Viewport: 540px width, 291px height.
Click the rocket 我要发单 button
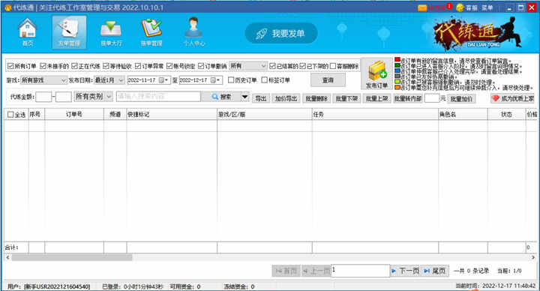[x=281, y=34]
